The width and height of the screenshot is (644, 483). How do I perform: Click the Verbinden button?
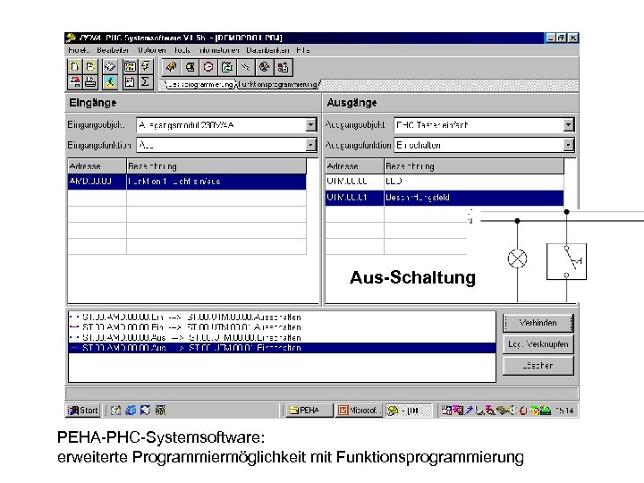[538, 323]
